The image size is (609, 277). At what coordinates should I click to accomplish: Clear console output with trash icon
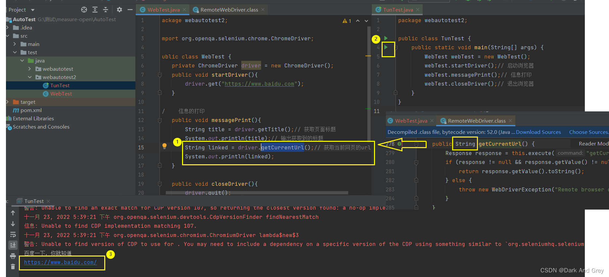[13, 267]
